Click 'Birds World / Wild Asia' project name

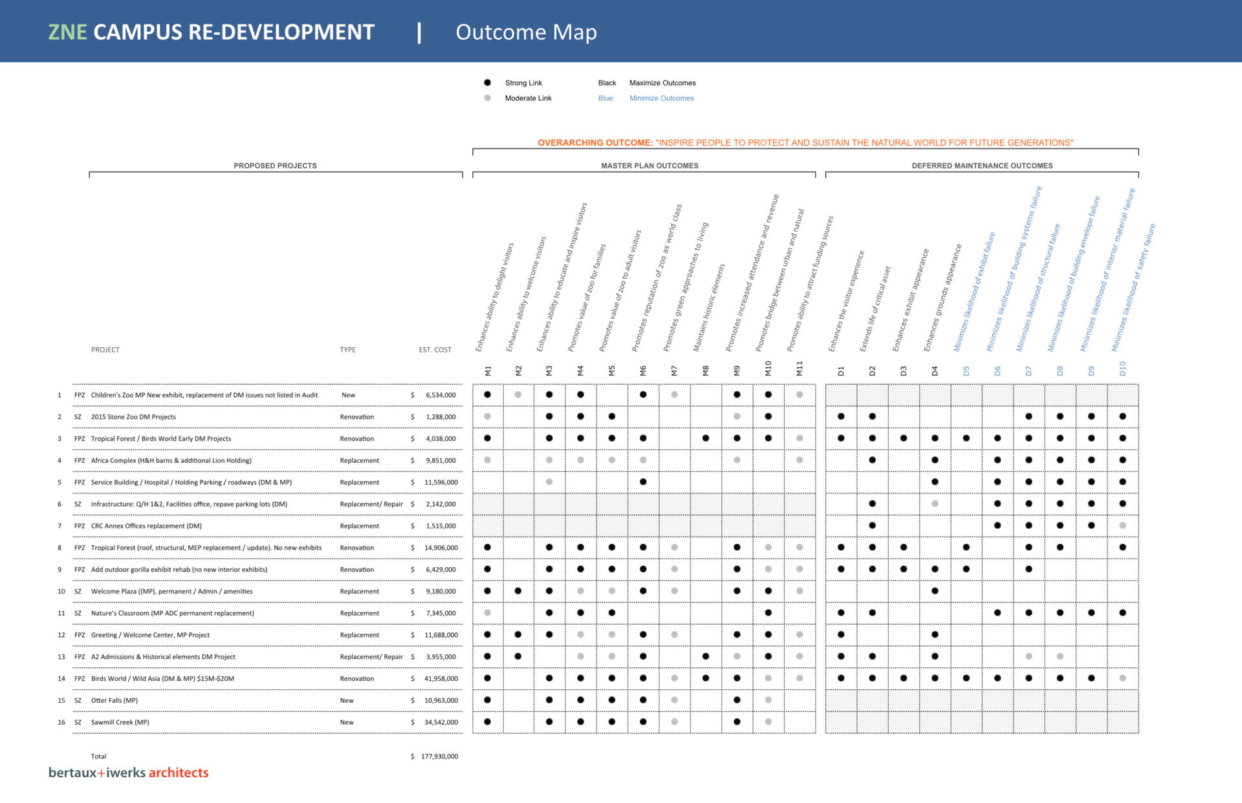tap(162, 679)
